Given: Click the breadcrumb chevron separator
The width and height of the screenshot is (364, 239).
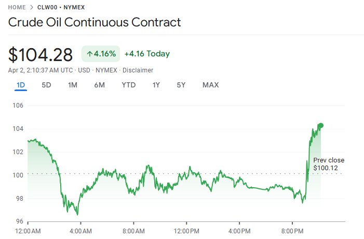Looking at the screenshot, I should coord(32,8).
